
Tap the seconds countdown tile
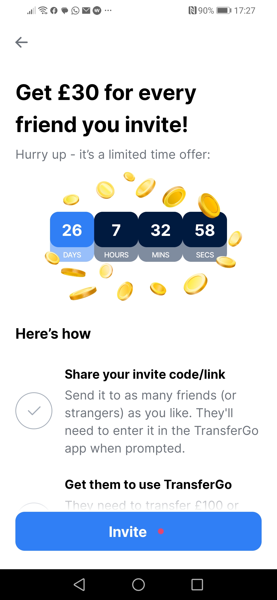pyautogui.click(x=205, y=236)
